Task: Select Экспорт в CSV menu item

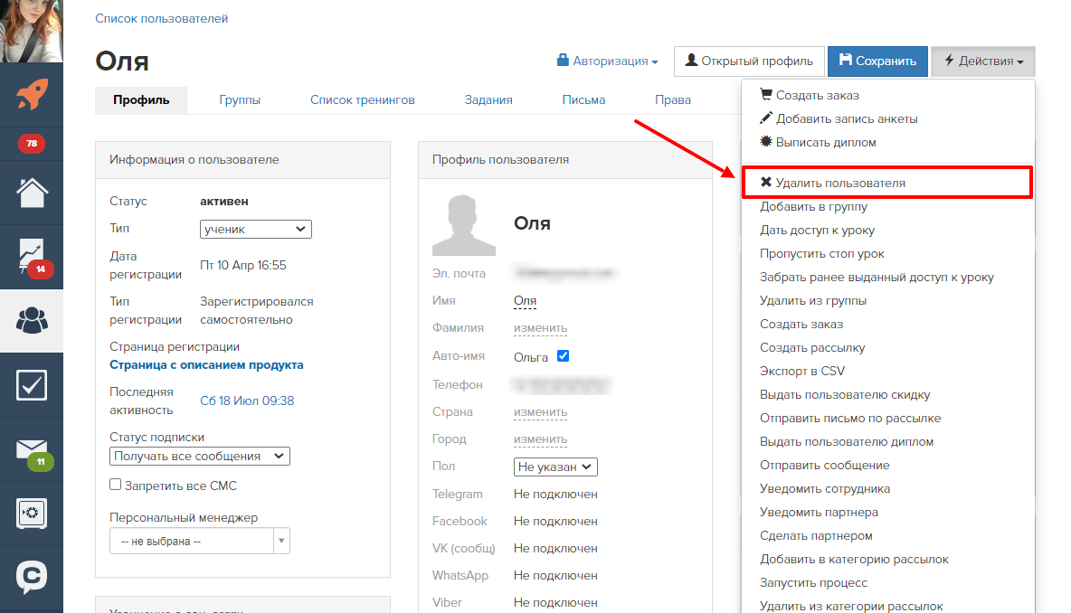Action: (x=801, y=371)
